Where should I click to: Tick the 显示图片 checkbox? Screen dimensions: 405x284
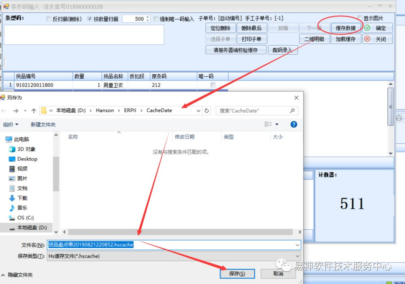coord(360,18)
